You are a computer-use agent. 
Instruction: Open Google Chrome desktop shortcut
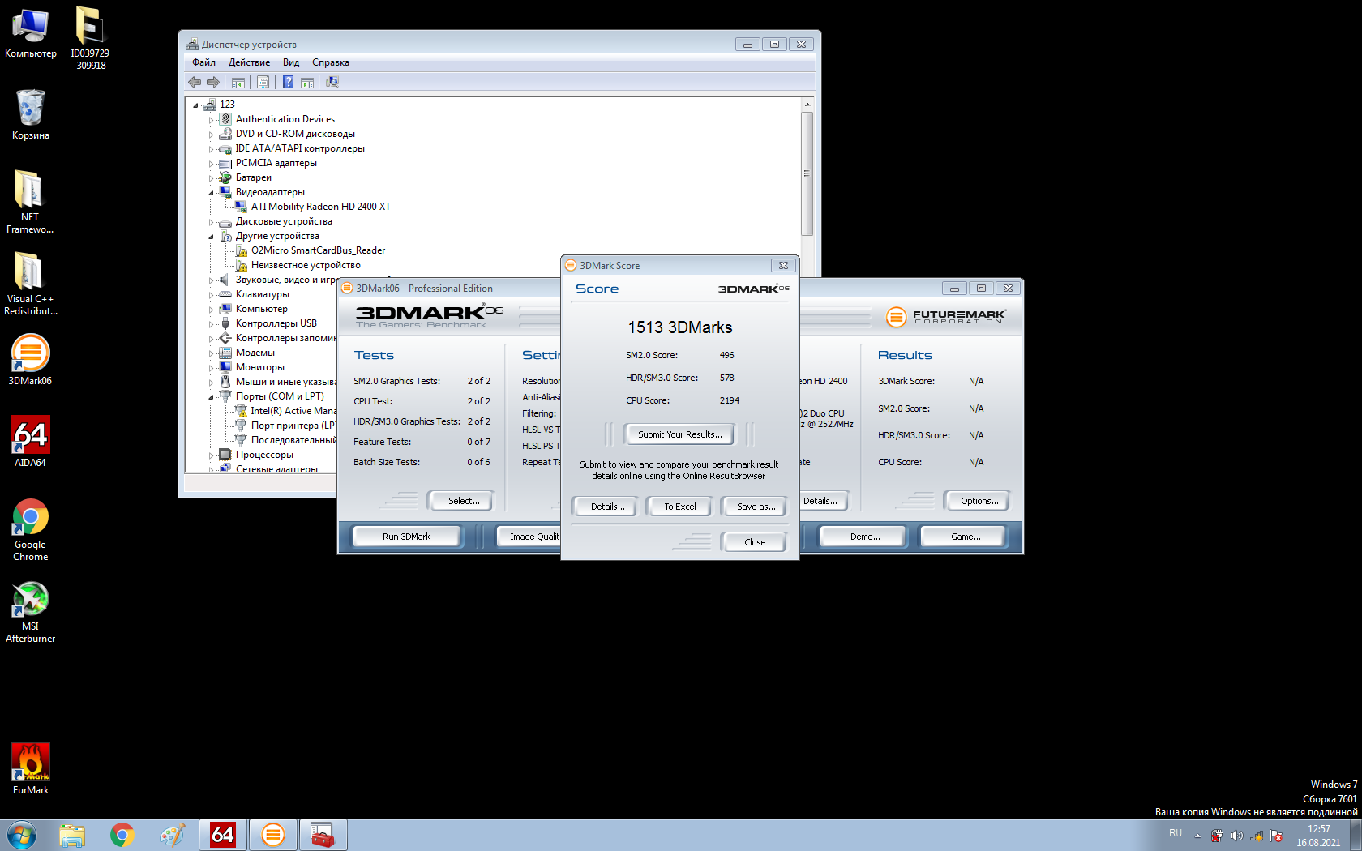click(30, 530)
